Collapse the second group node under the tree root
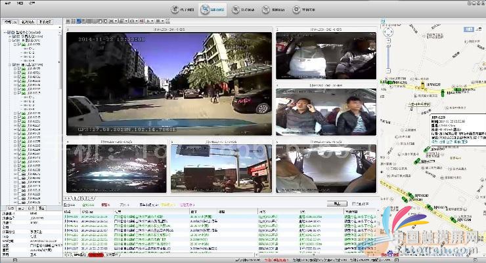 pyautogui.click(x=10, y=40)
